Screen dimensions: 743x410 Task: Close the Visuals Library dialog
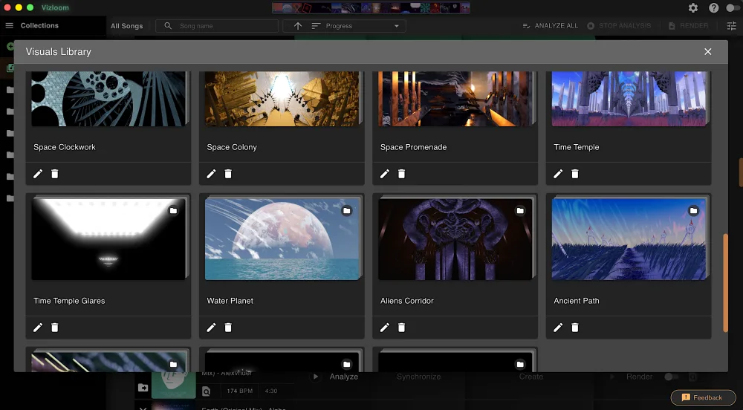coord(707,51)
